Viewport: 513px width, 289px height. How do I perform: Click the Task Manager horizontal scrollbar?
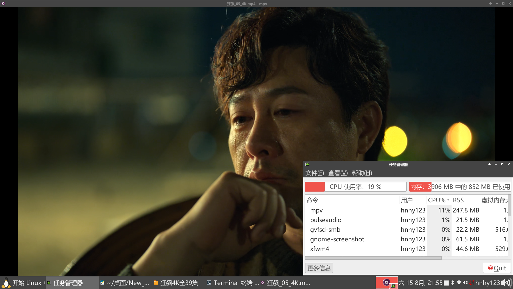click(373, 258)
